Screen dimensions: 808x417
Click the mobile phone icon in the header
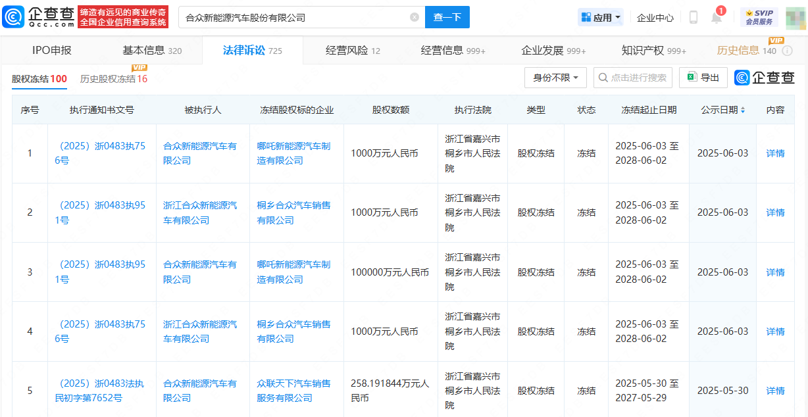[693, 16]
